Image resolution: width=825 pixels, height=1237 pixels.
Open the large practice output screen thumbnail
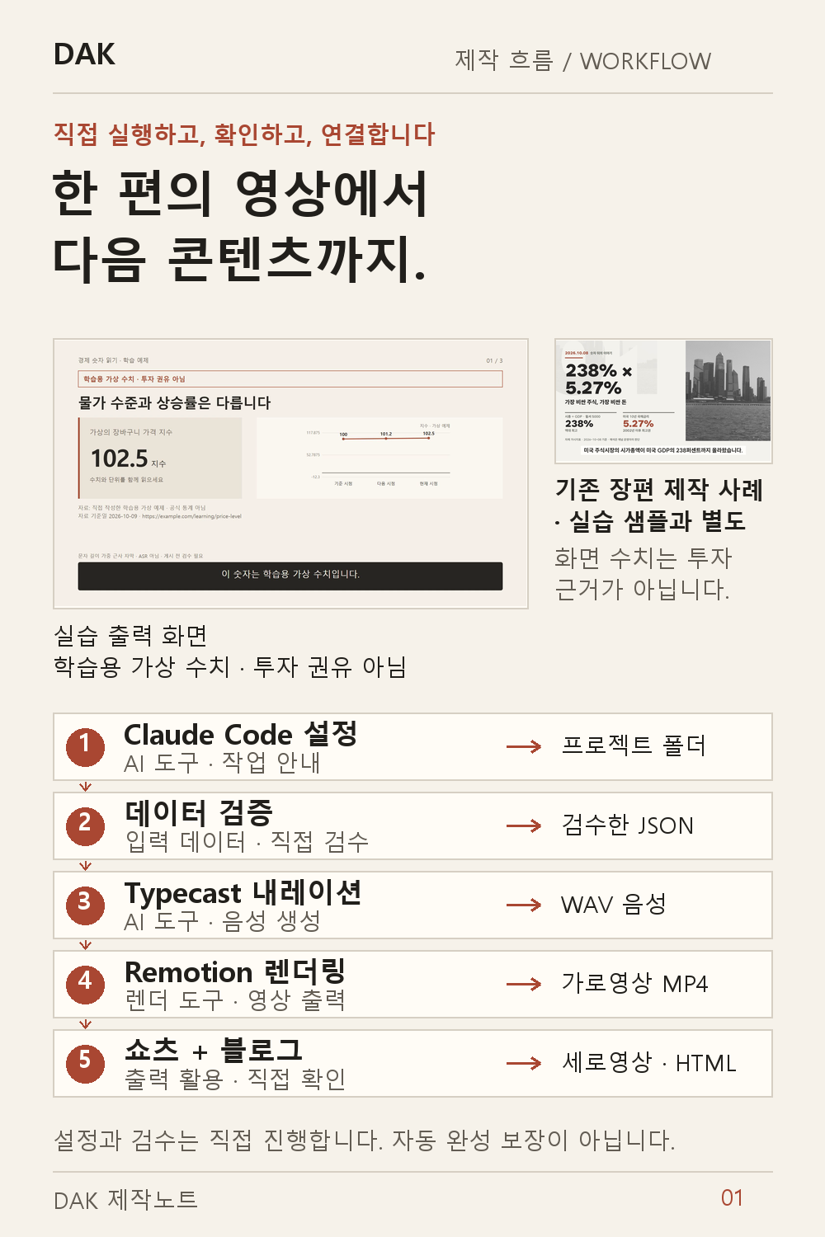(290, 473)
